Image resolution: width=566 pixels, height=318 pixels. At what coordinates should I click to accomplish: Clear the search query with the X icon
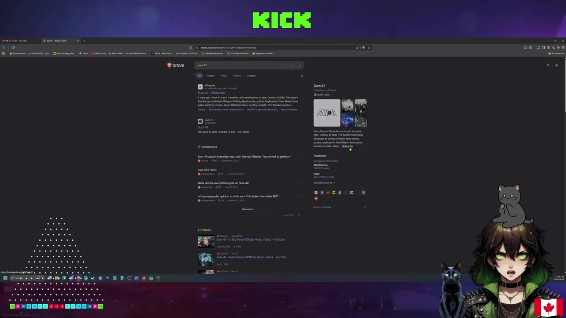click(282, 65)
